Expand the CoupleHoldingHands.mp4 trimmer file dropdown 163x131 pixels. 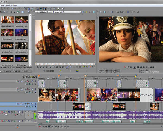click(80, 12)
